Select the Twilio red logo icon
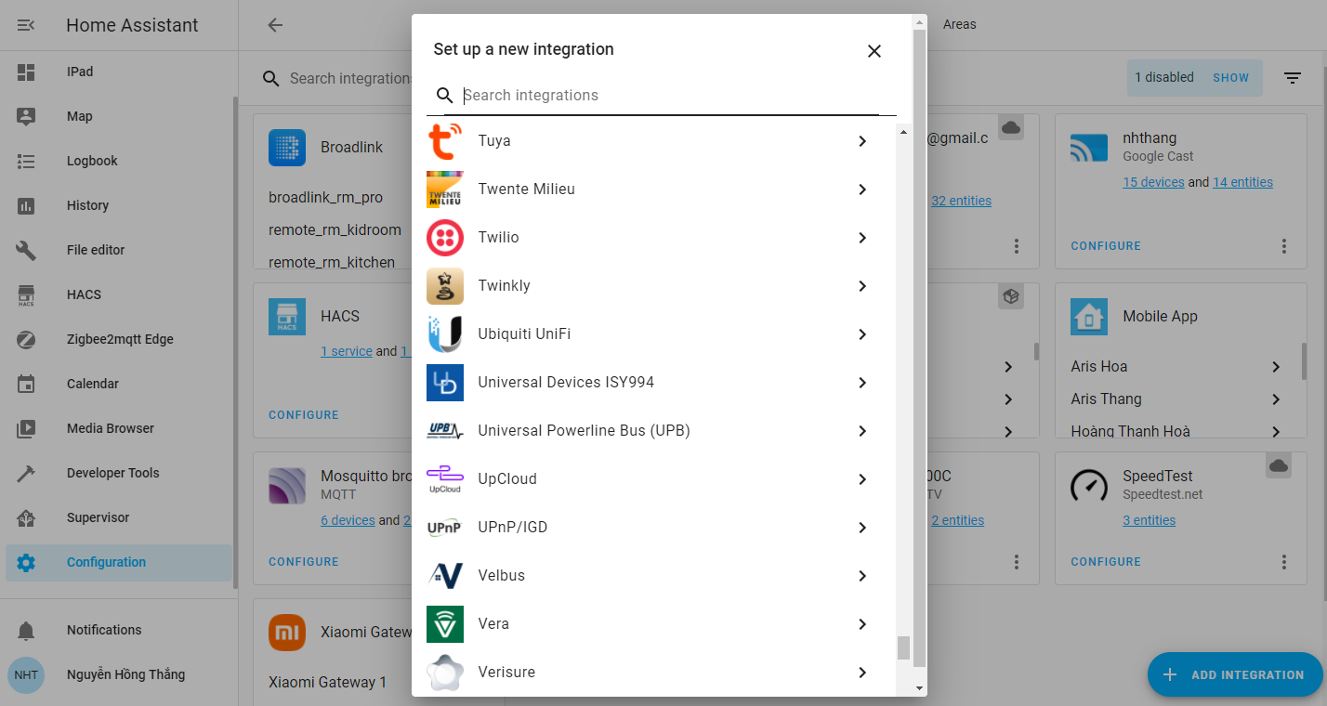The height and width of the screenshot is (706, 1327). click(444, 238)
